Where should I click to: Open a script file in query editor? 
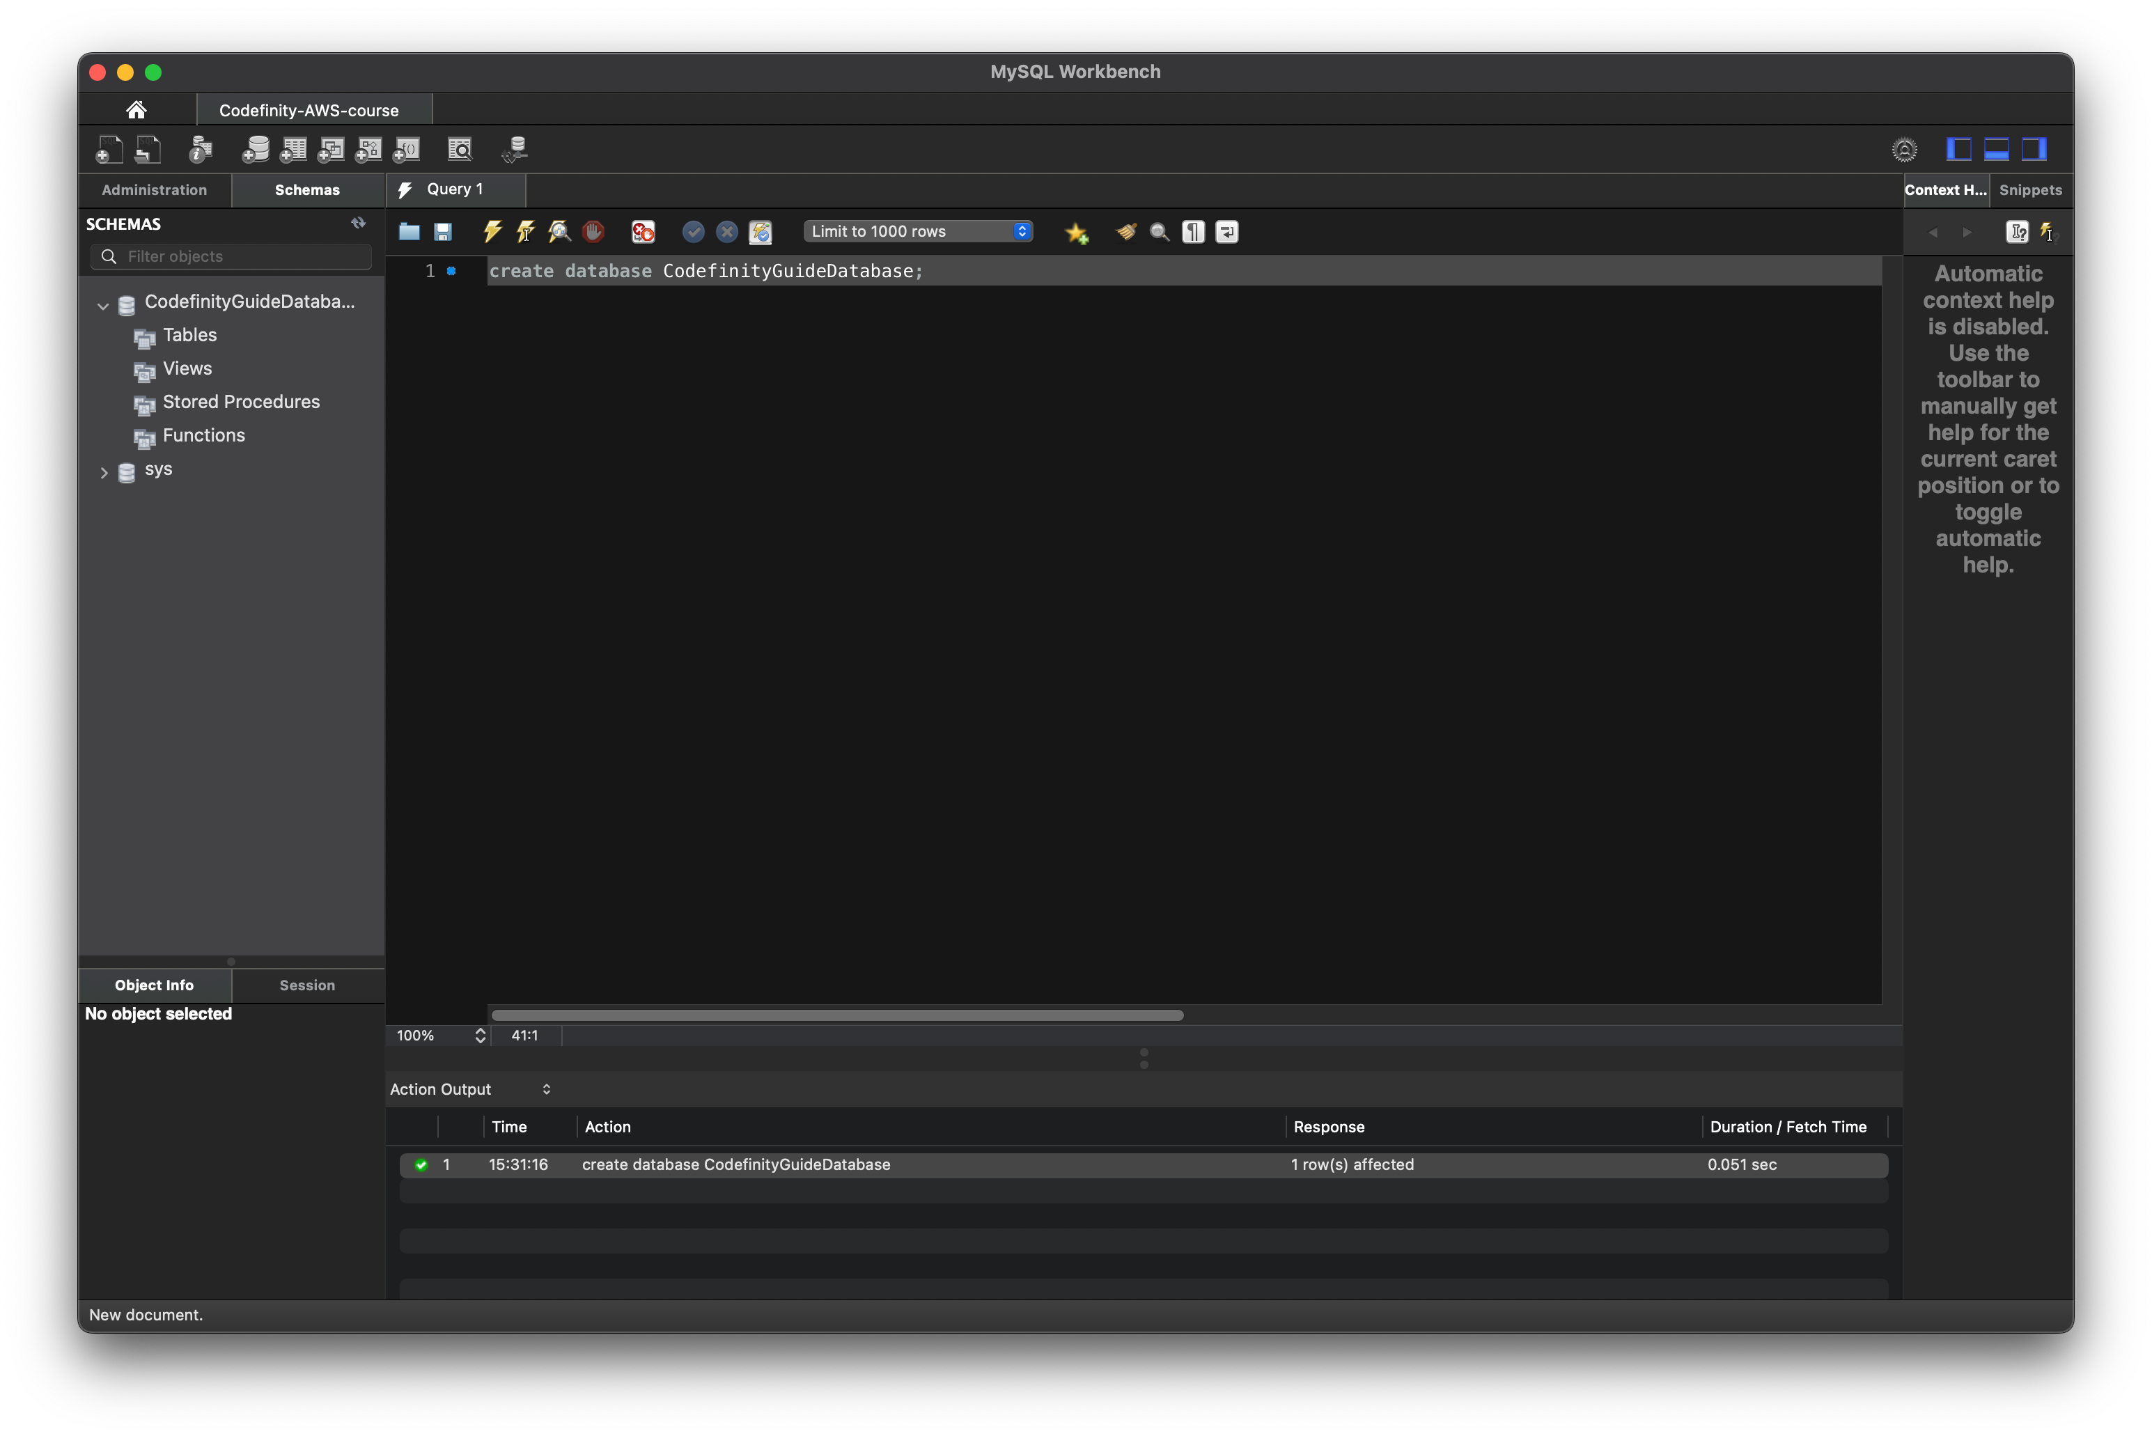click(410, 232)
